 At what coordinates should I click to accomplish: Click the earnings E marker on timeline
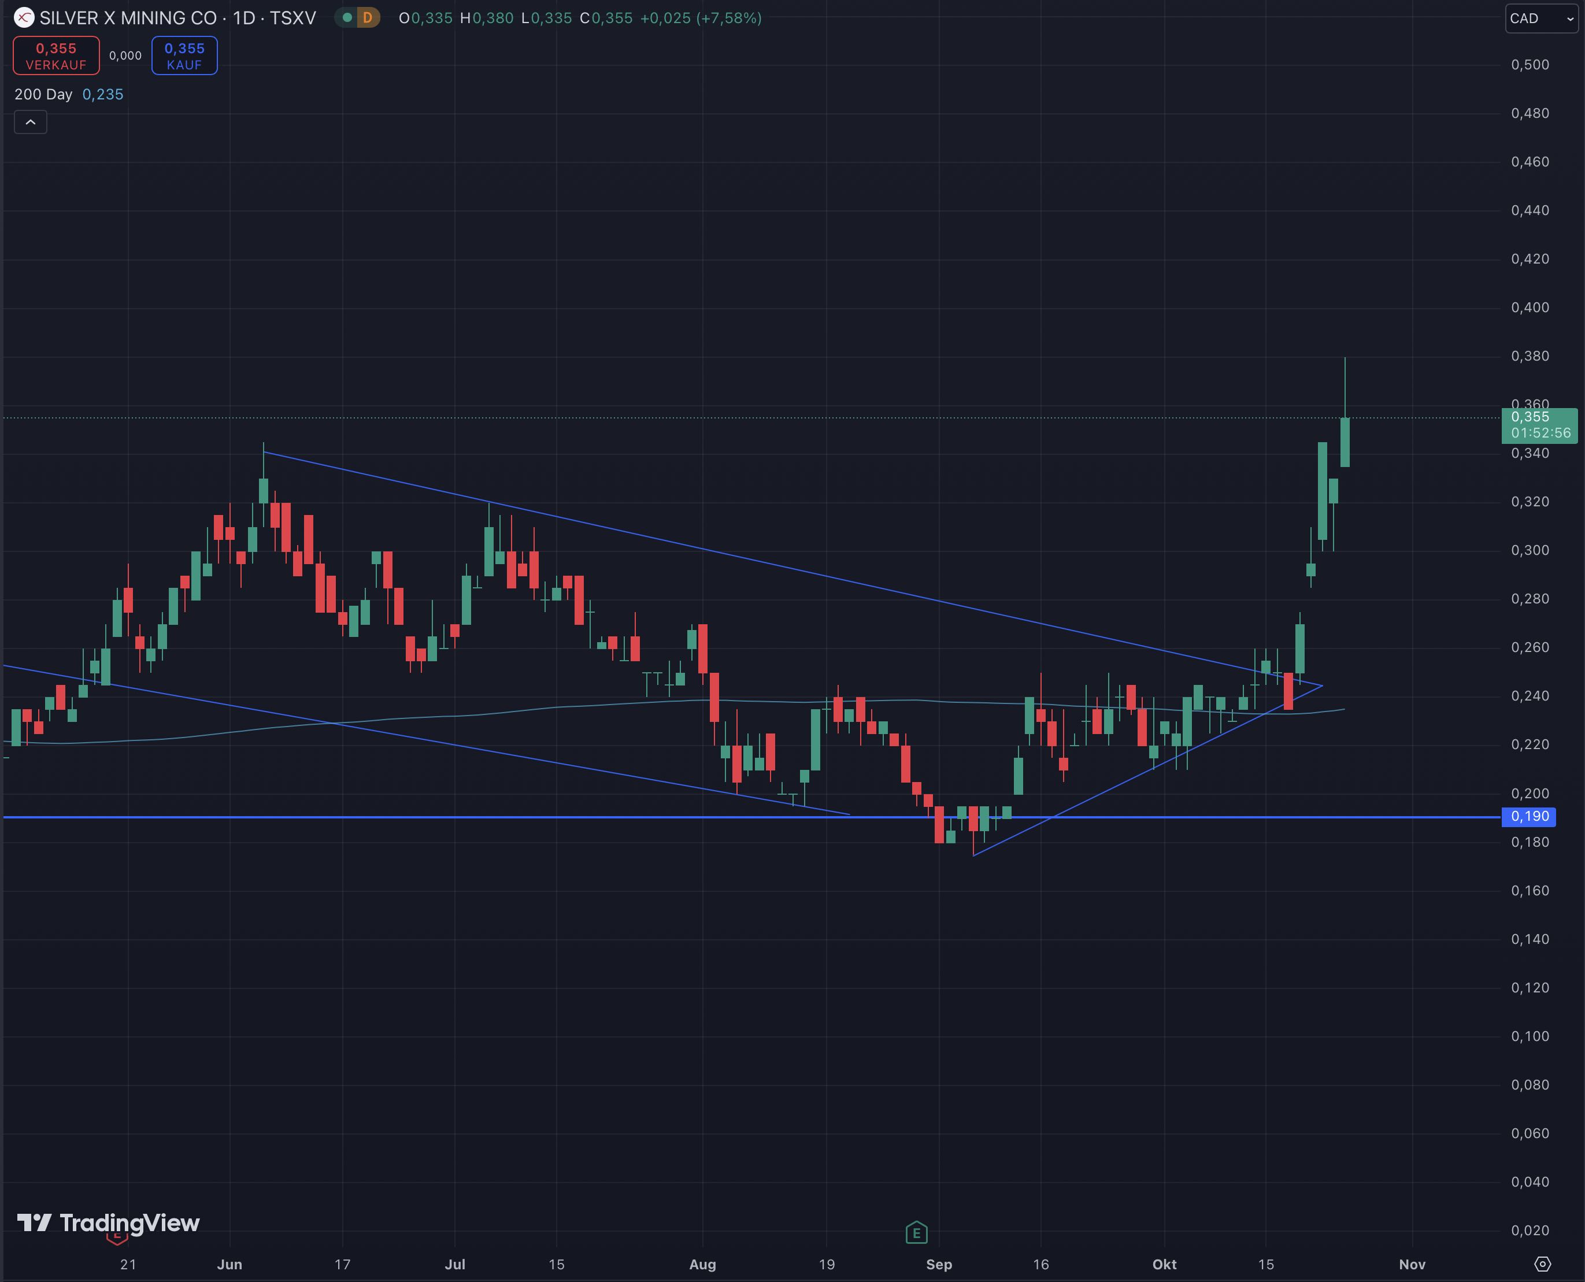pos(917,1232)
